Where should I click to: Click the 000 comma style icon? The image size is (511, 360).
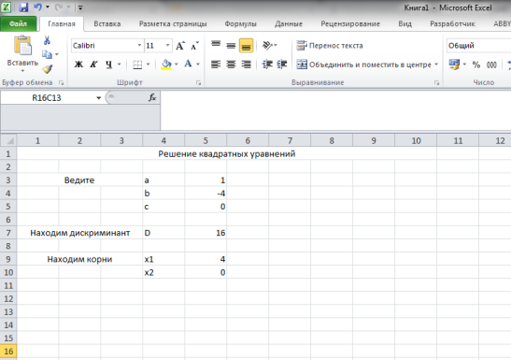[x=491, y=65]
